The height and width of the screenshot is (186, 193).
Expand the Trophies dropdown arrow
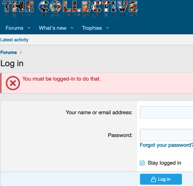tap(107, 28)
